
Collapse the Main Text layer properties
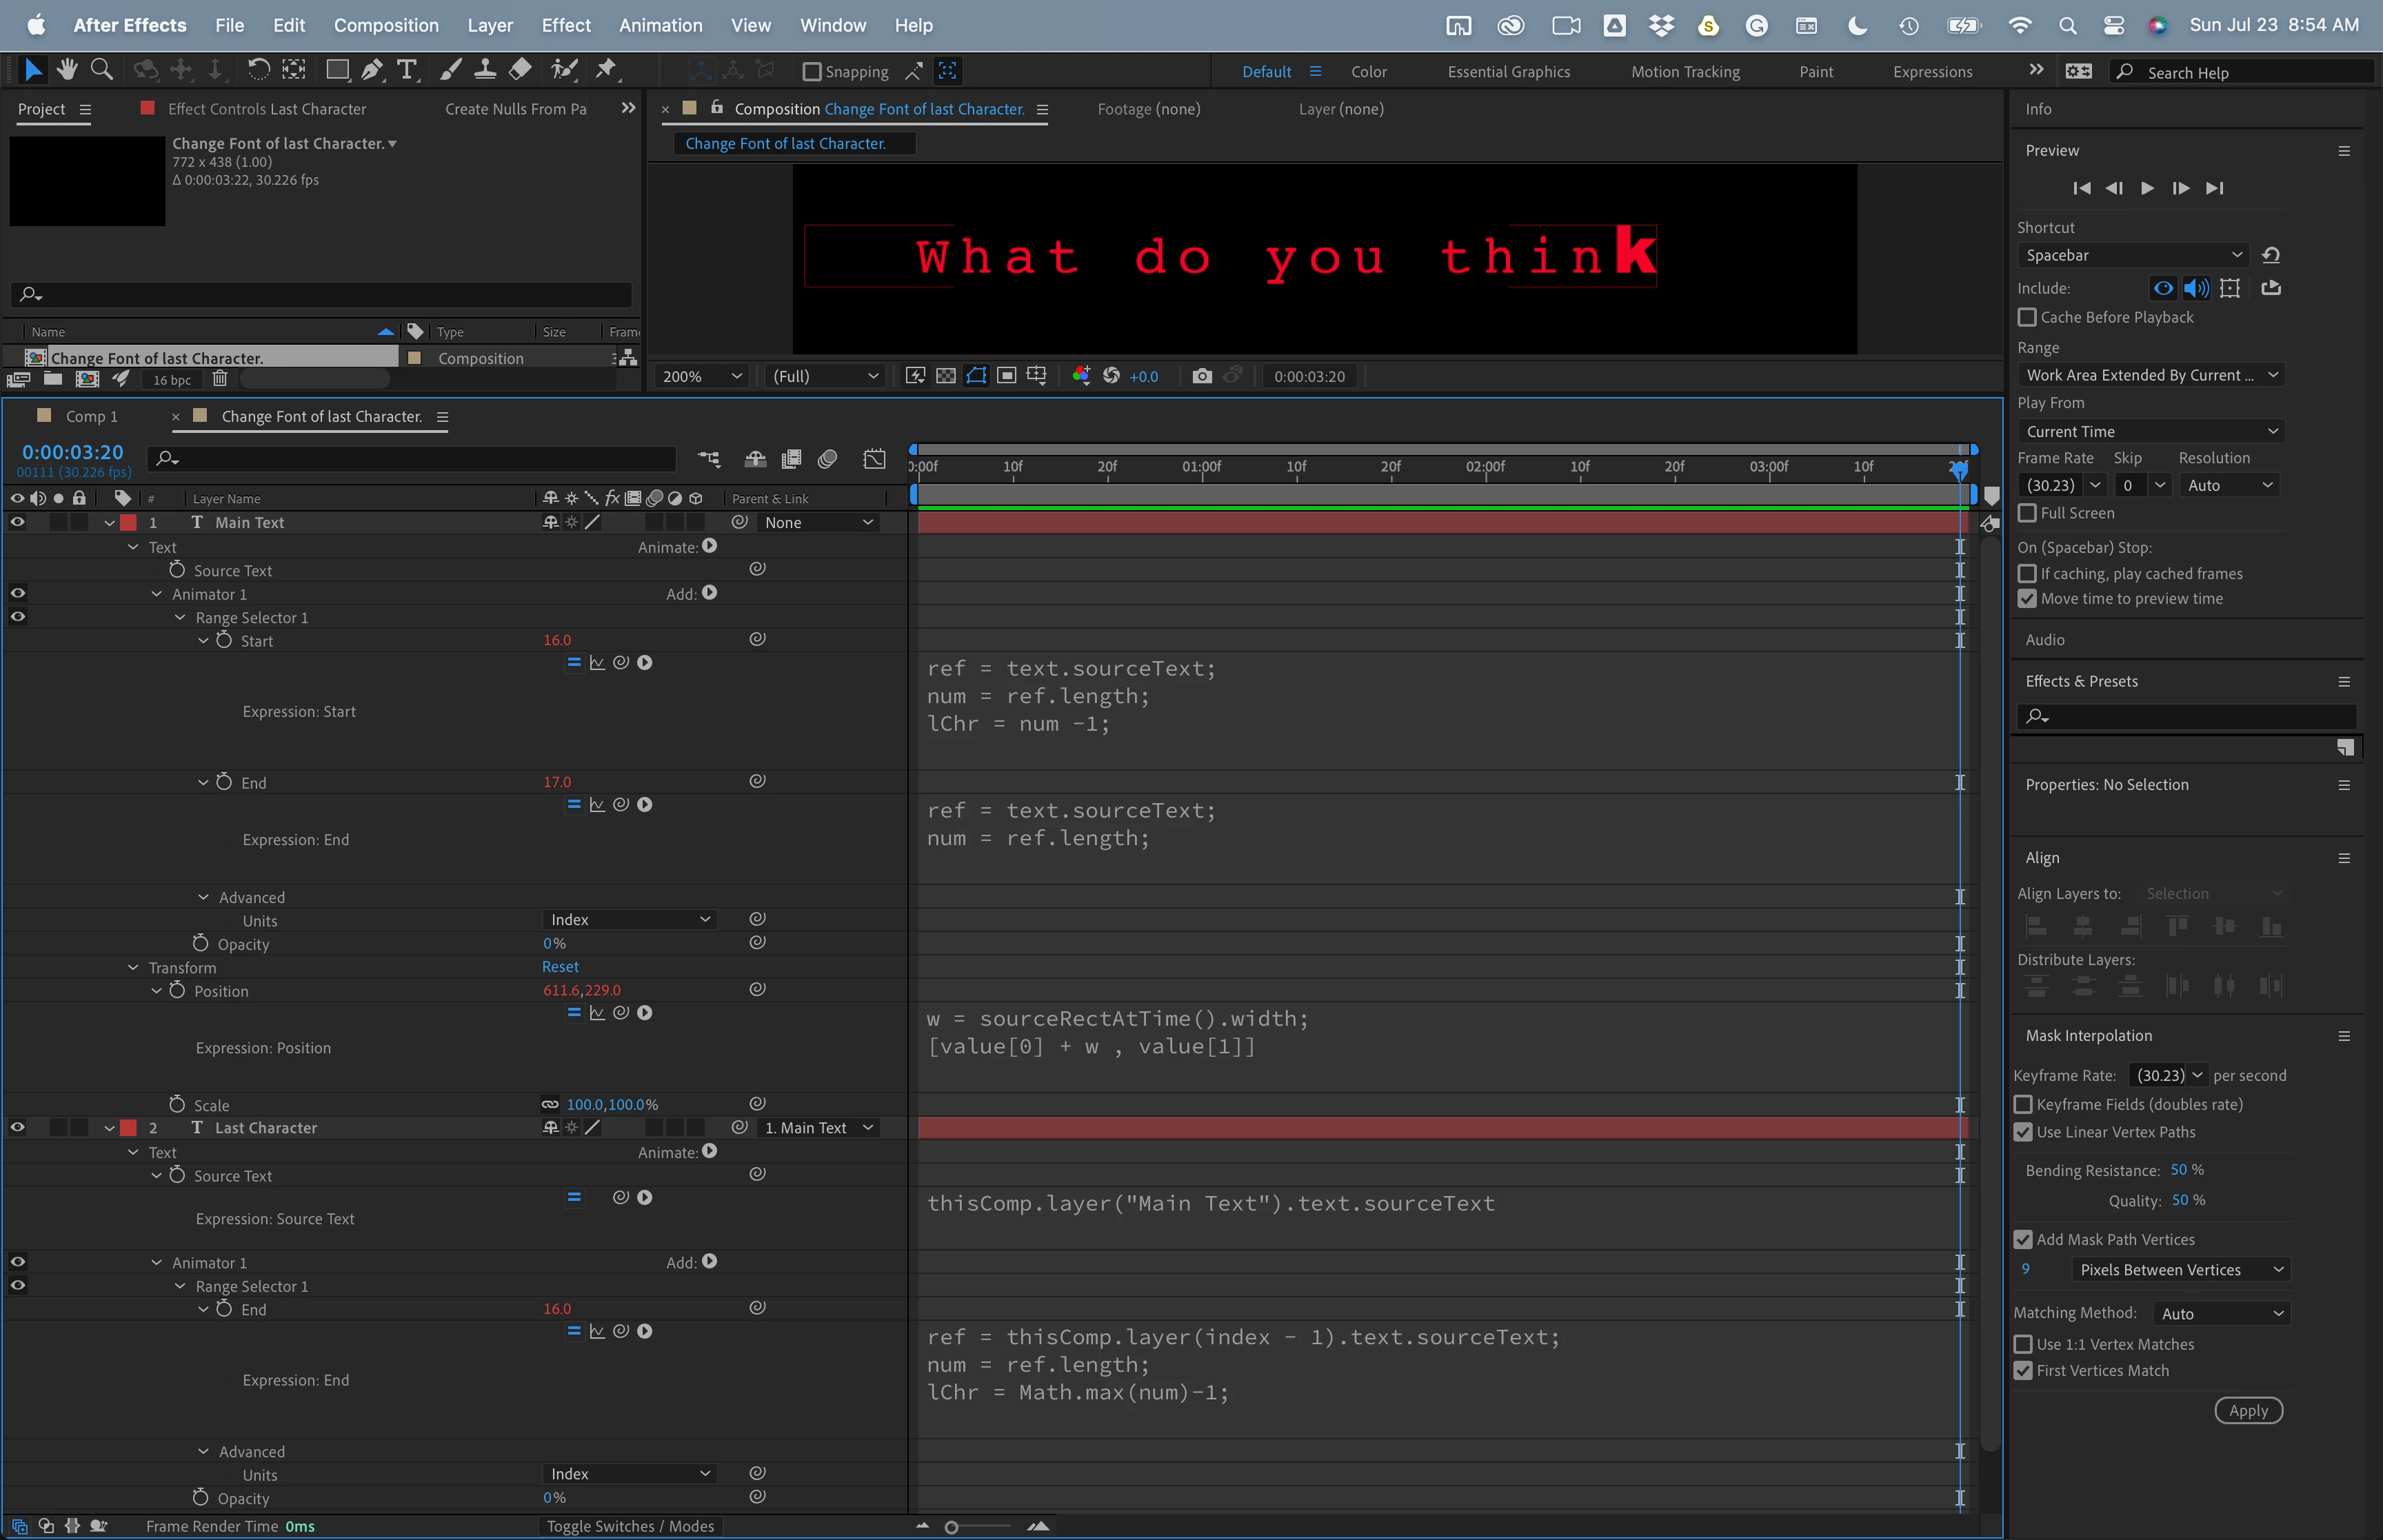[109, 523]
